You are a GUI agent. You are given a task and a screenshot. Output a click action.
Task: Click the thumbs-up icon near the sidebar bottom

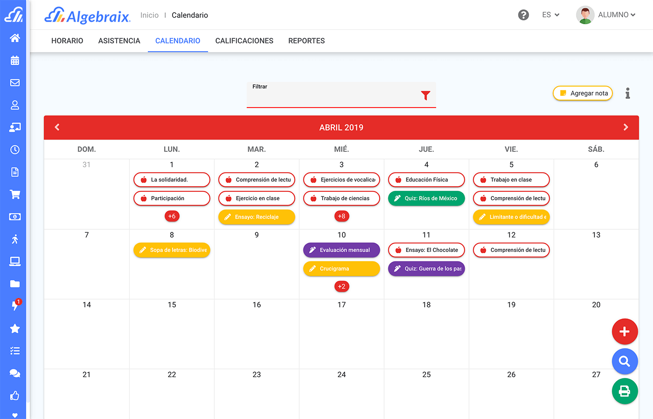14,395
